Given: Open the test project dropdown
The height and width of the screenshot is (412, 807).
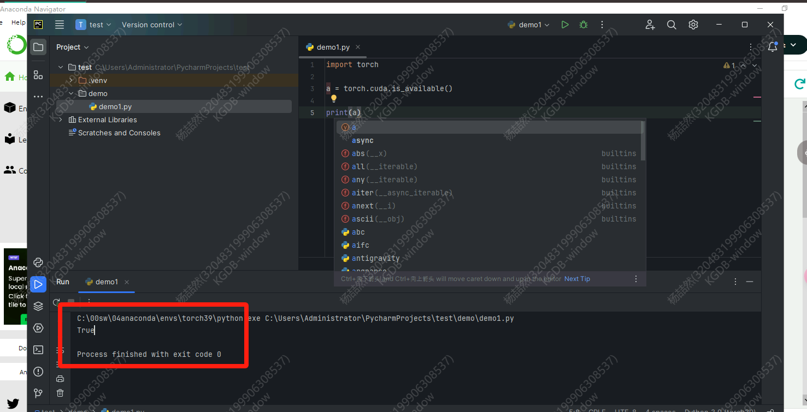Looking at the screenshot, I should pyautogui.click(x=93, y=25).
